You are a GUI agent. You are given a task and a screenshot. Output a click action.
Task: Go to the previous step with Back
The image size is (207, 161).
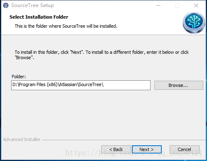click(116, 149)
